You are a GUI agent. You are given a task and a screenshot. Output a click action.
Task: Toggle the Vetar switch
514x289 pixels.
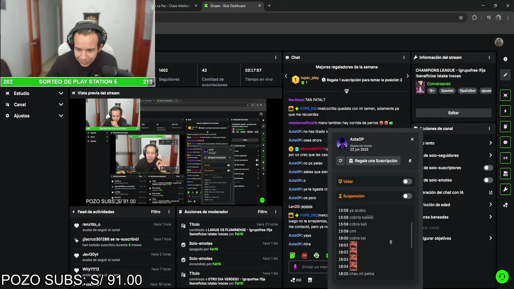(x=407, y=181)
